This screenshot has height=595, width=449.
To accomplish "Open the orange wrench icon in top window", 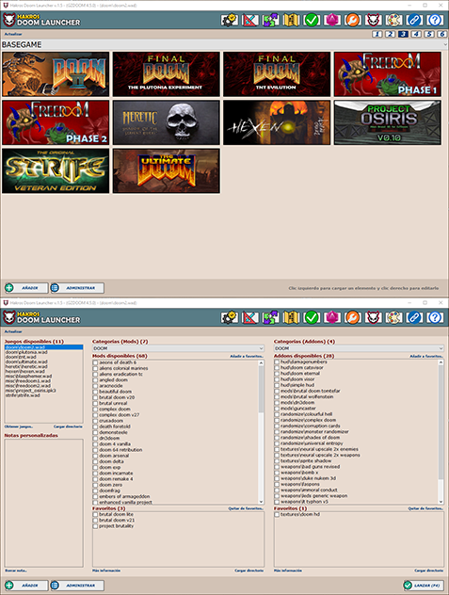I will [353, 20].
